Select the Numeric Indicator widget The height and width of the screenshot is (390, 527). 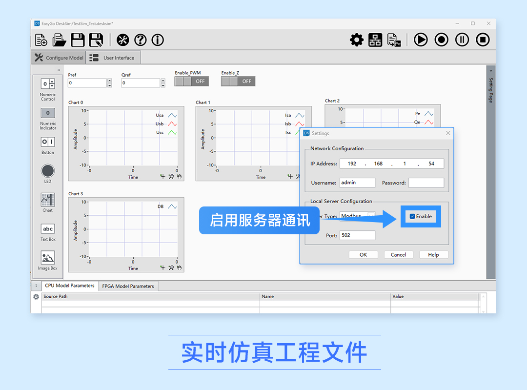tap(48, 118)
